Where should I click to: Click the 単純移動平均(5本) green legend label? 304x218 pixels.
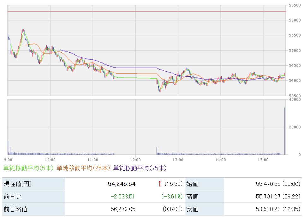point(28,168)
